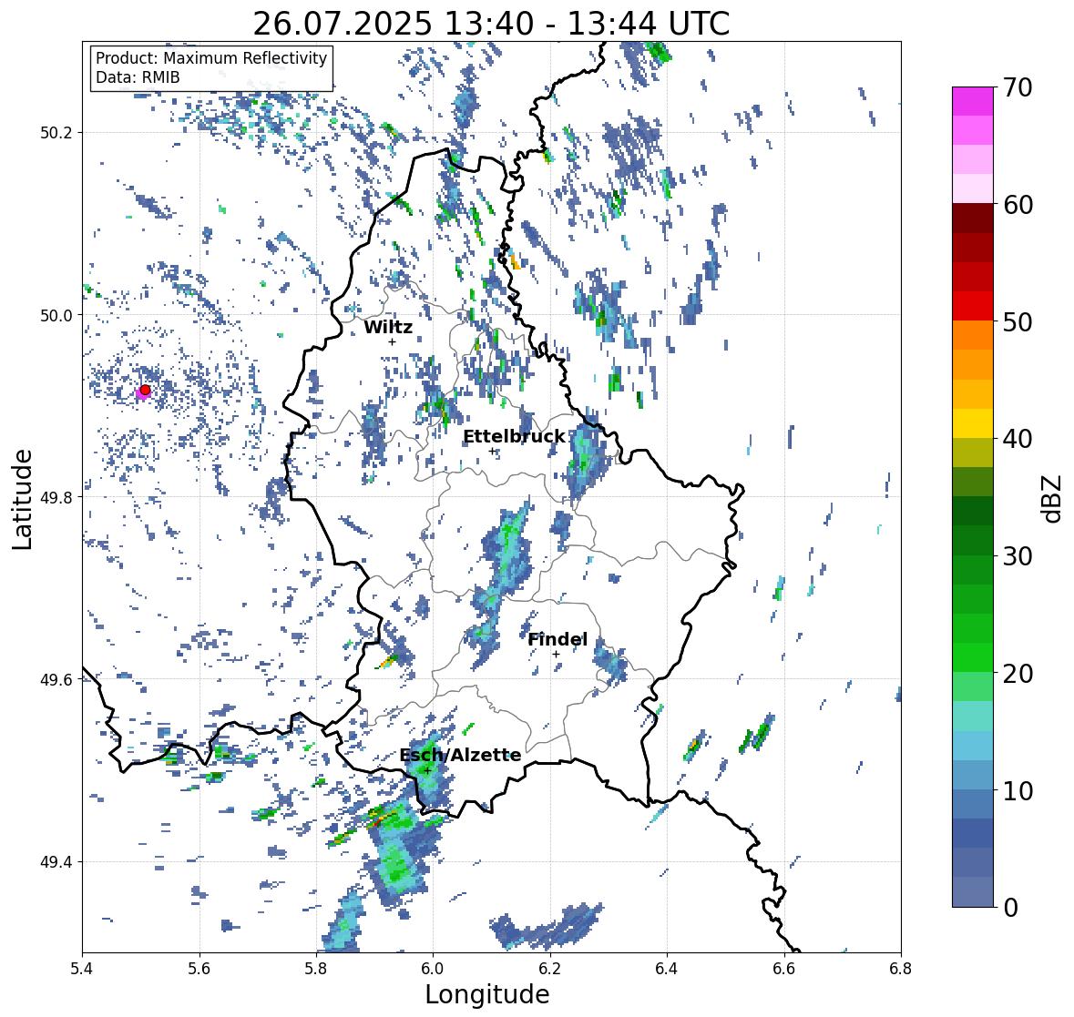Click the 49.4 latitude tick label
Screen dimensions: 1074x1017
click(x=56, y=862)
